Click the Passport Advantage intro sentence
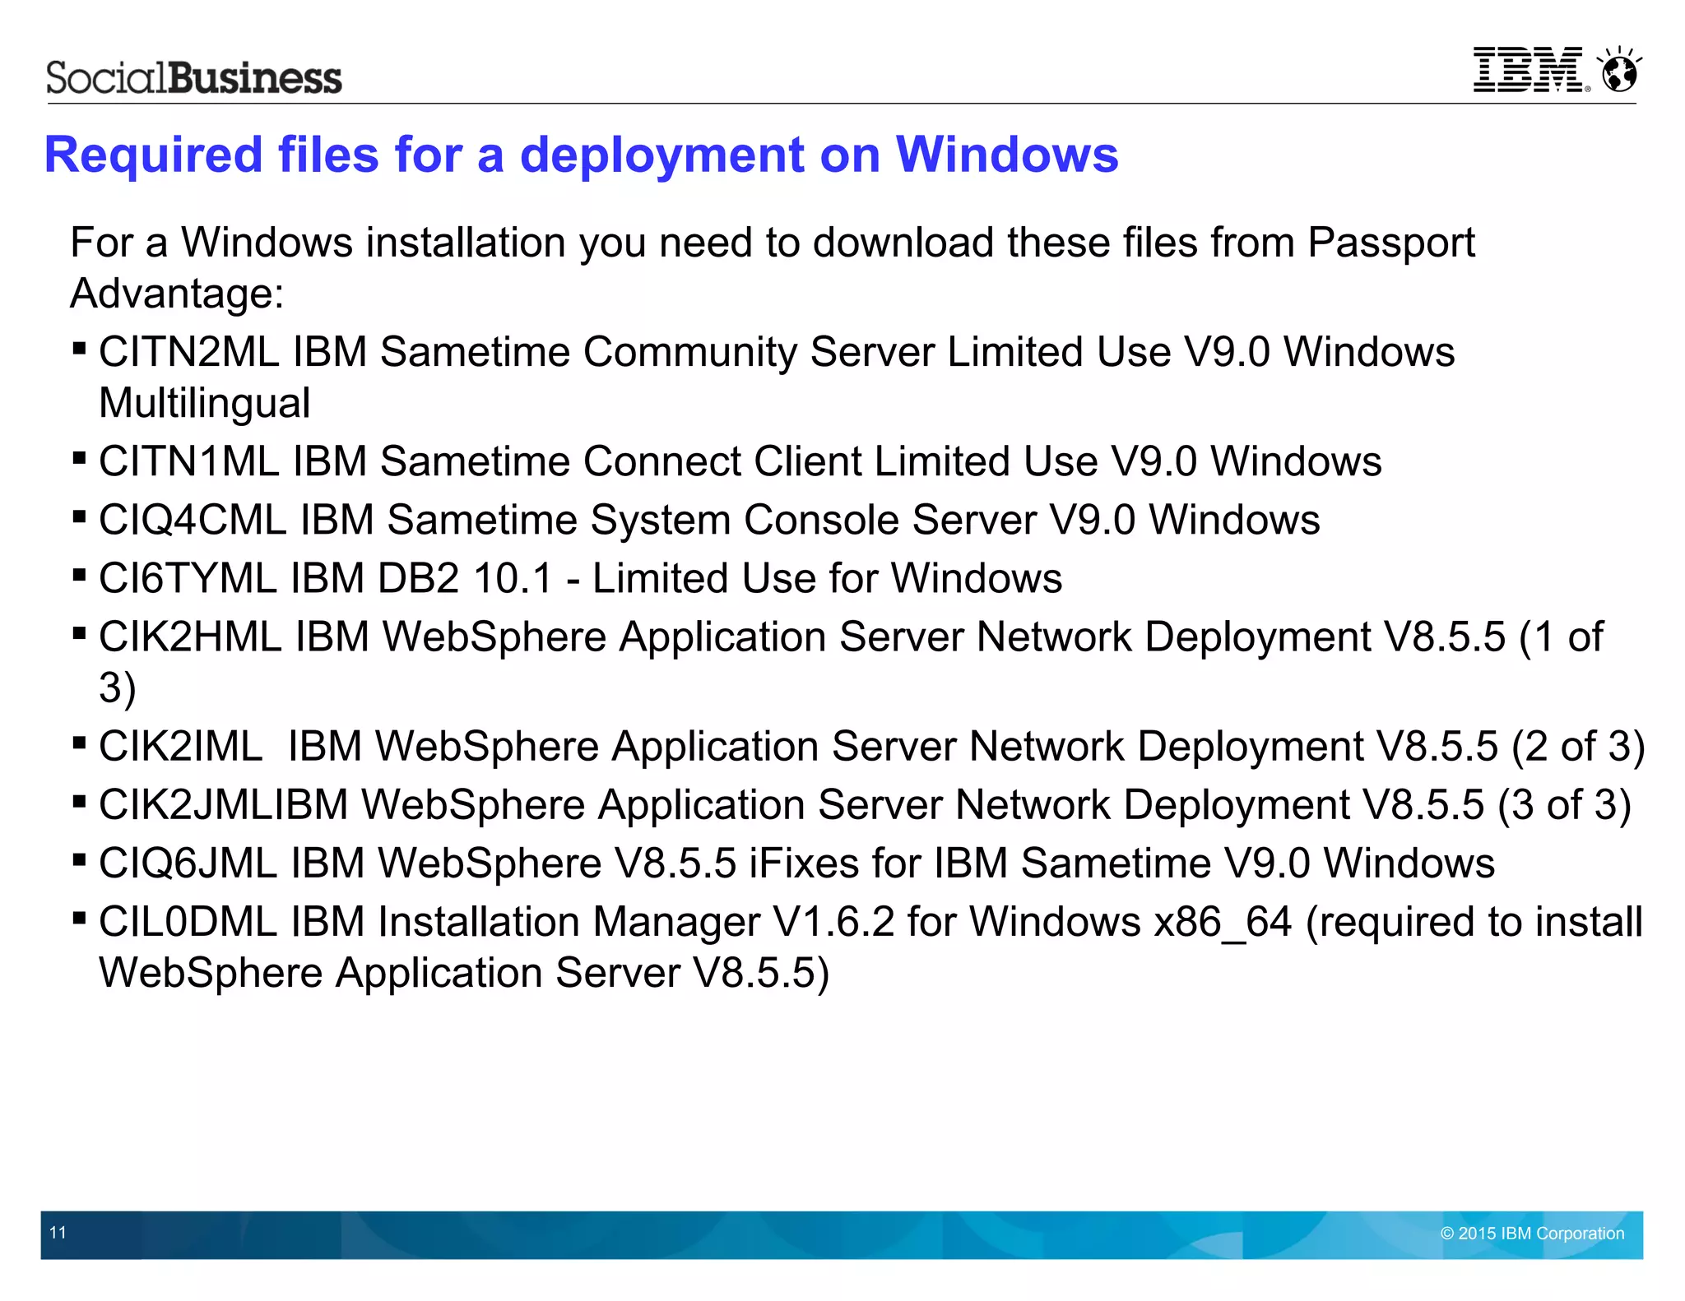Screen dimensions: 1685x1301 [x=773, y=267]
